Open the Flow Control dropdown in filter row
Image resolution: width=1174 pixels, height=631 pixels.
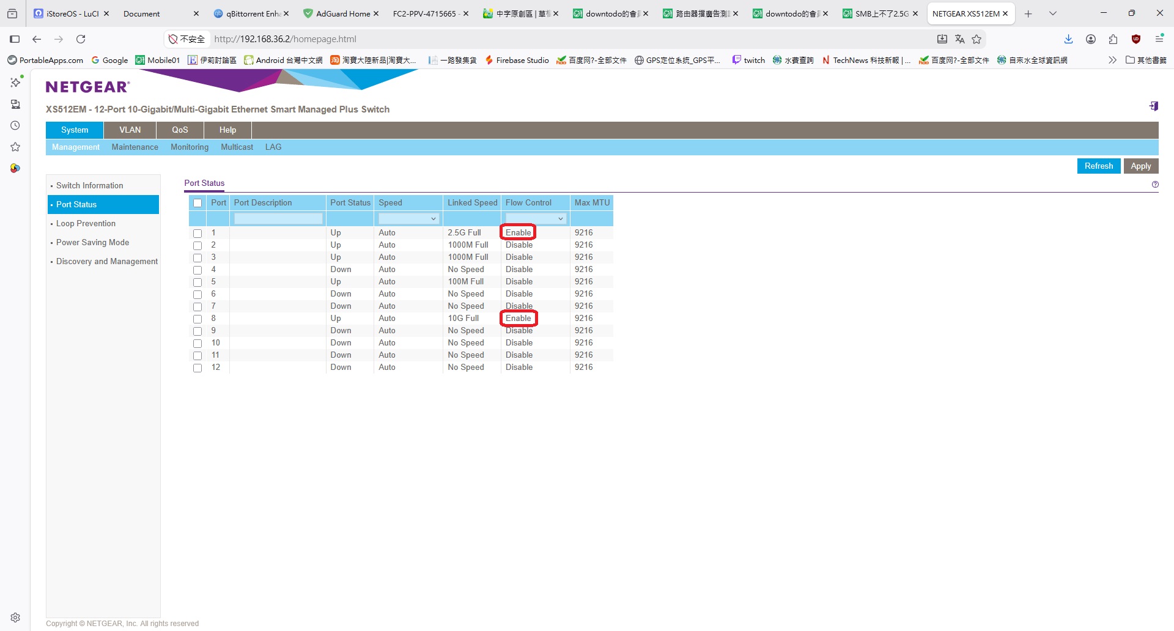pyautogui.click(x=536, y=219)
